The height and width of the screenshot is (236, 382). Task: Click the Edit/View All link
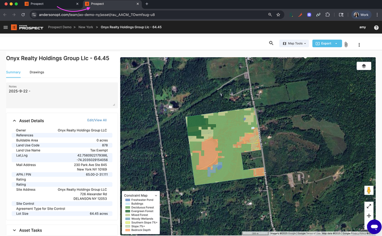(96, 120)
